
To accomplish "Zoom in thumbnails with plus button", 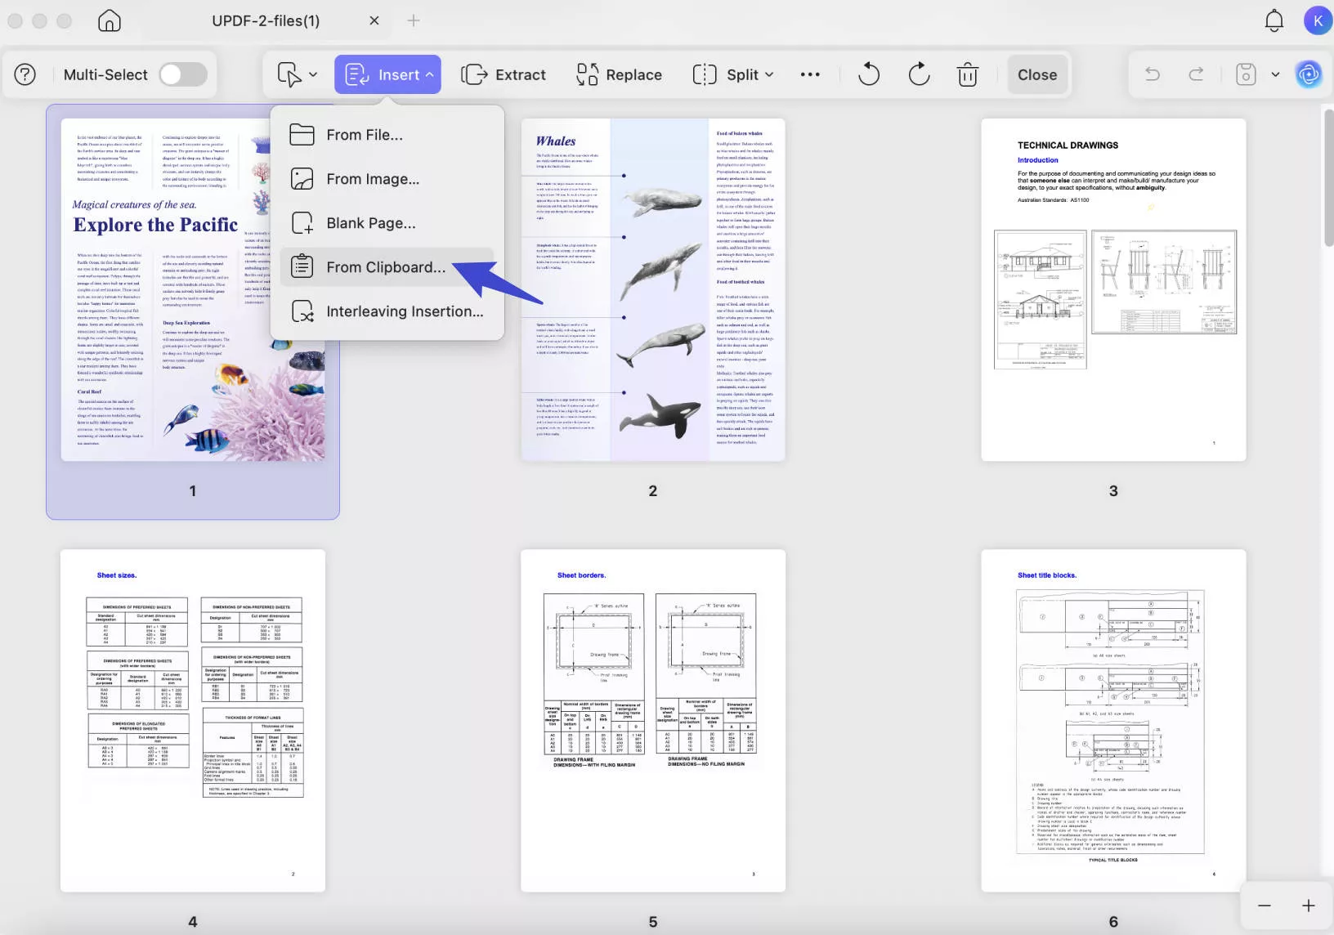I will pyautogui.click(x=1308, y=906).
